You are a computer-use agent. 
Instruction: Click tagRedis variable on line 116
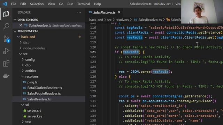pos(134,28)
